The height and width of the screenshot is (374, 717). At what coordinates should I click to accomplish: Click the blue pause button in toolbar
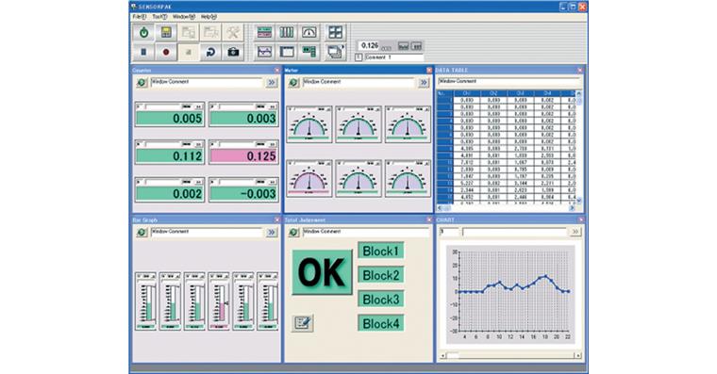click(x=143, y=52)
